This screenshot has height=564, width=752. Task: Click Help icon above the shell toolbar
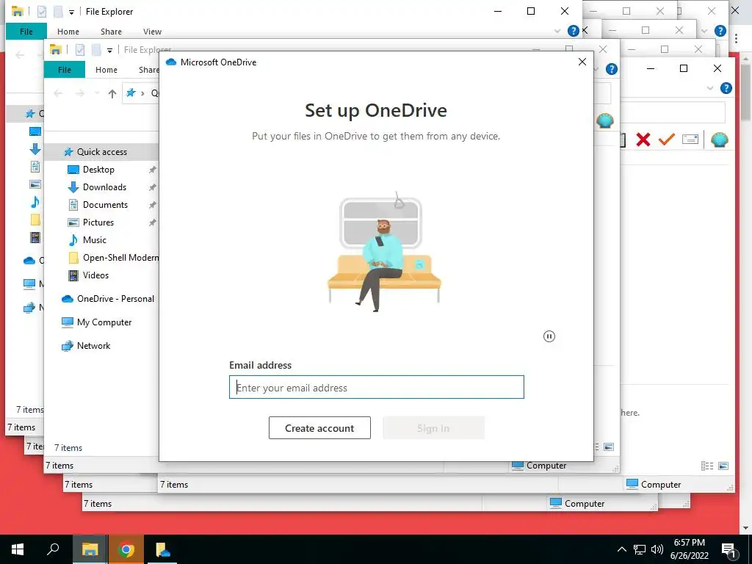tap(726, 88)
